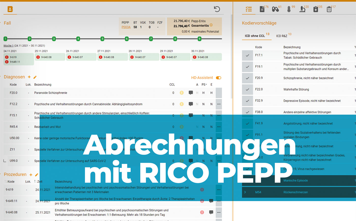Click yellow warning icon in F12.2 row
Viewport: 356px width, 221px height.
click(x=182, y=104)
